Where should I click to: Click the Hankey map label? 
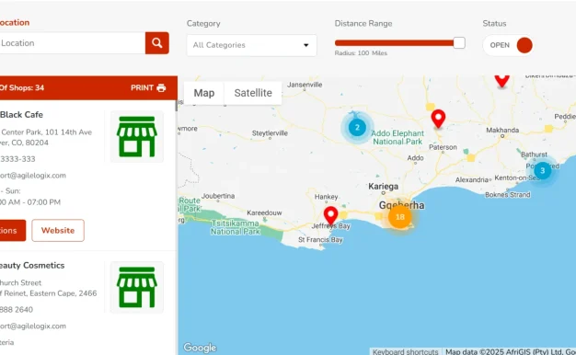tap(327, 197)
